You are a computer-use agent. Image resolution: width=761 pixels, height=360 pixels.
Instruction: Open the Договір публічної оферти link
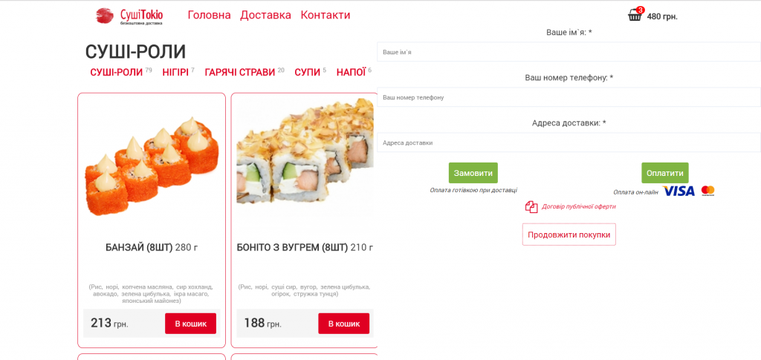578,206
